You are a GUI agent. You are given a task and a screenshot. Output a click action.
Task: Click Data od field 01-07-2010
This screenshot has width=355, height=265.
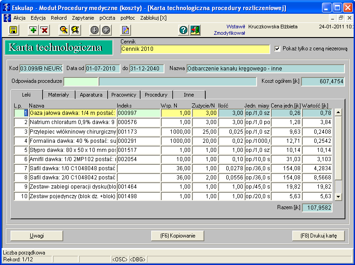[103, 69]
